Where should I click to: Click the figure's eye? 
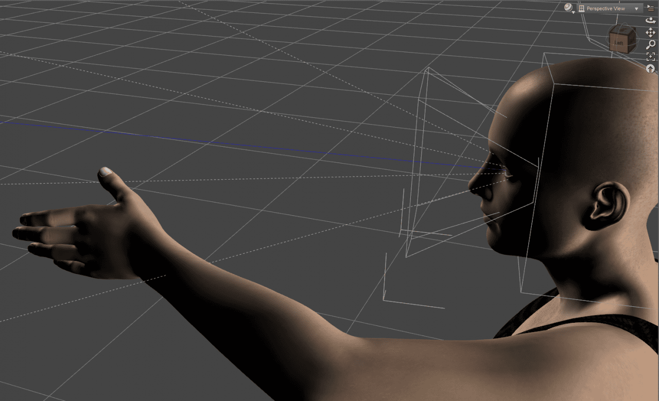(507, 172)
